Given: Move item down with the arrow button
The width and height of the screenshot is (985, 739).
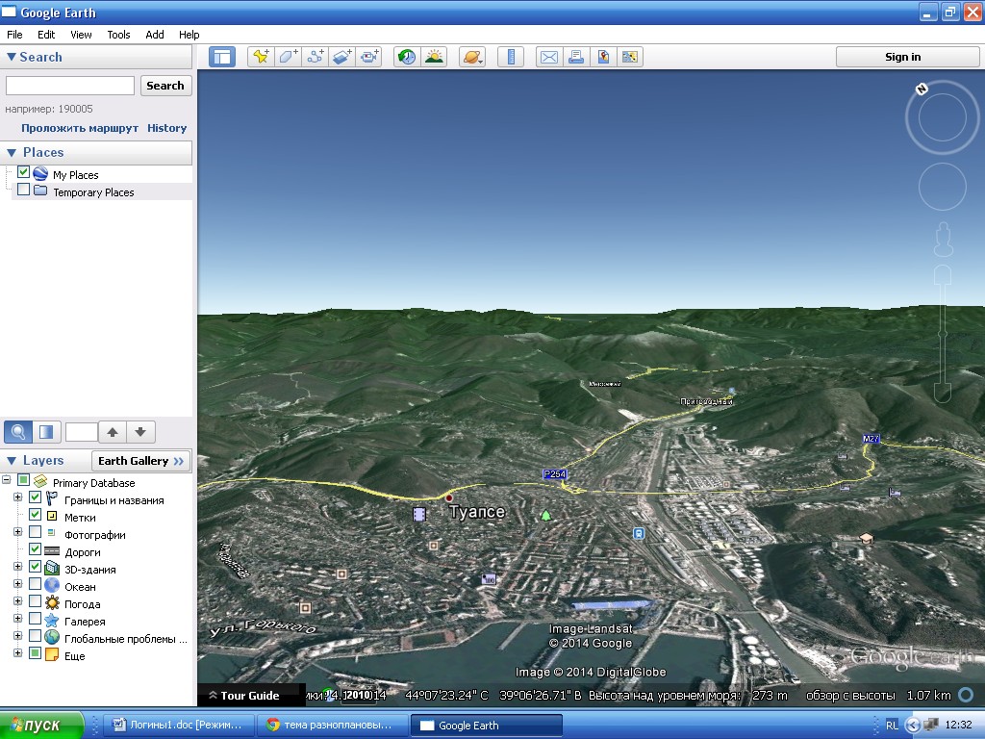Looking at the screenshot, I should [140, 432].
